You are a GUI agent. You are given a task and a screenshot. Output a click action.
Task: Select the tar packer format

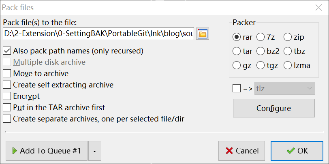pos(237,51)
